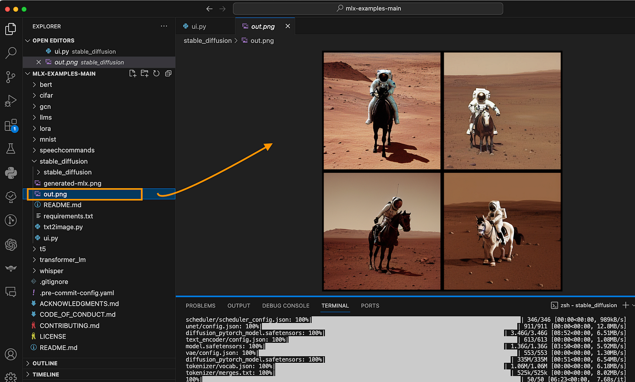Screen dimensions: 635x382
Task: Click the mlx-examples-main search bar
Action: coord(368,8)
